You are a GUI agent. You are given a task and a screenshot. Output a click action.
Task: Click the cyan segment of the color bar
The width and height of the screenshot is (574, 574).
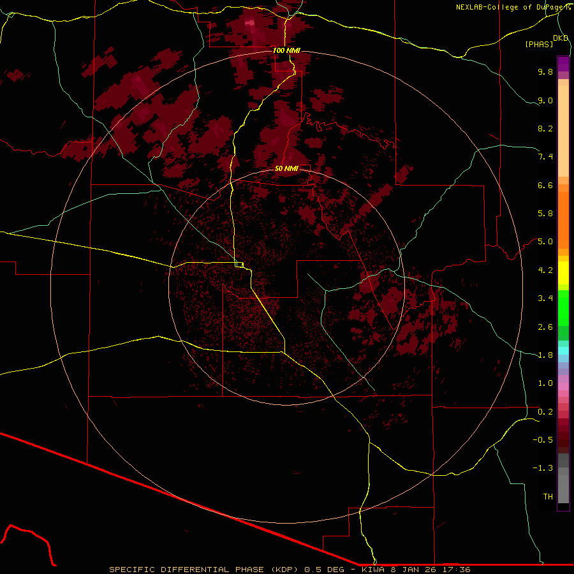[563, 351]
